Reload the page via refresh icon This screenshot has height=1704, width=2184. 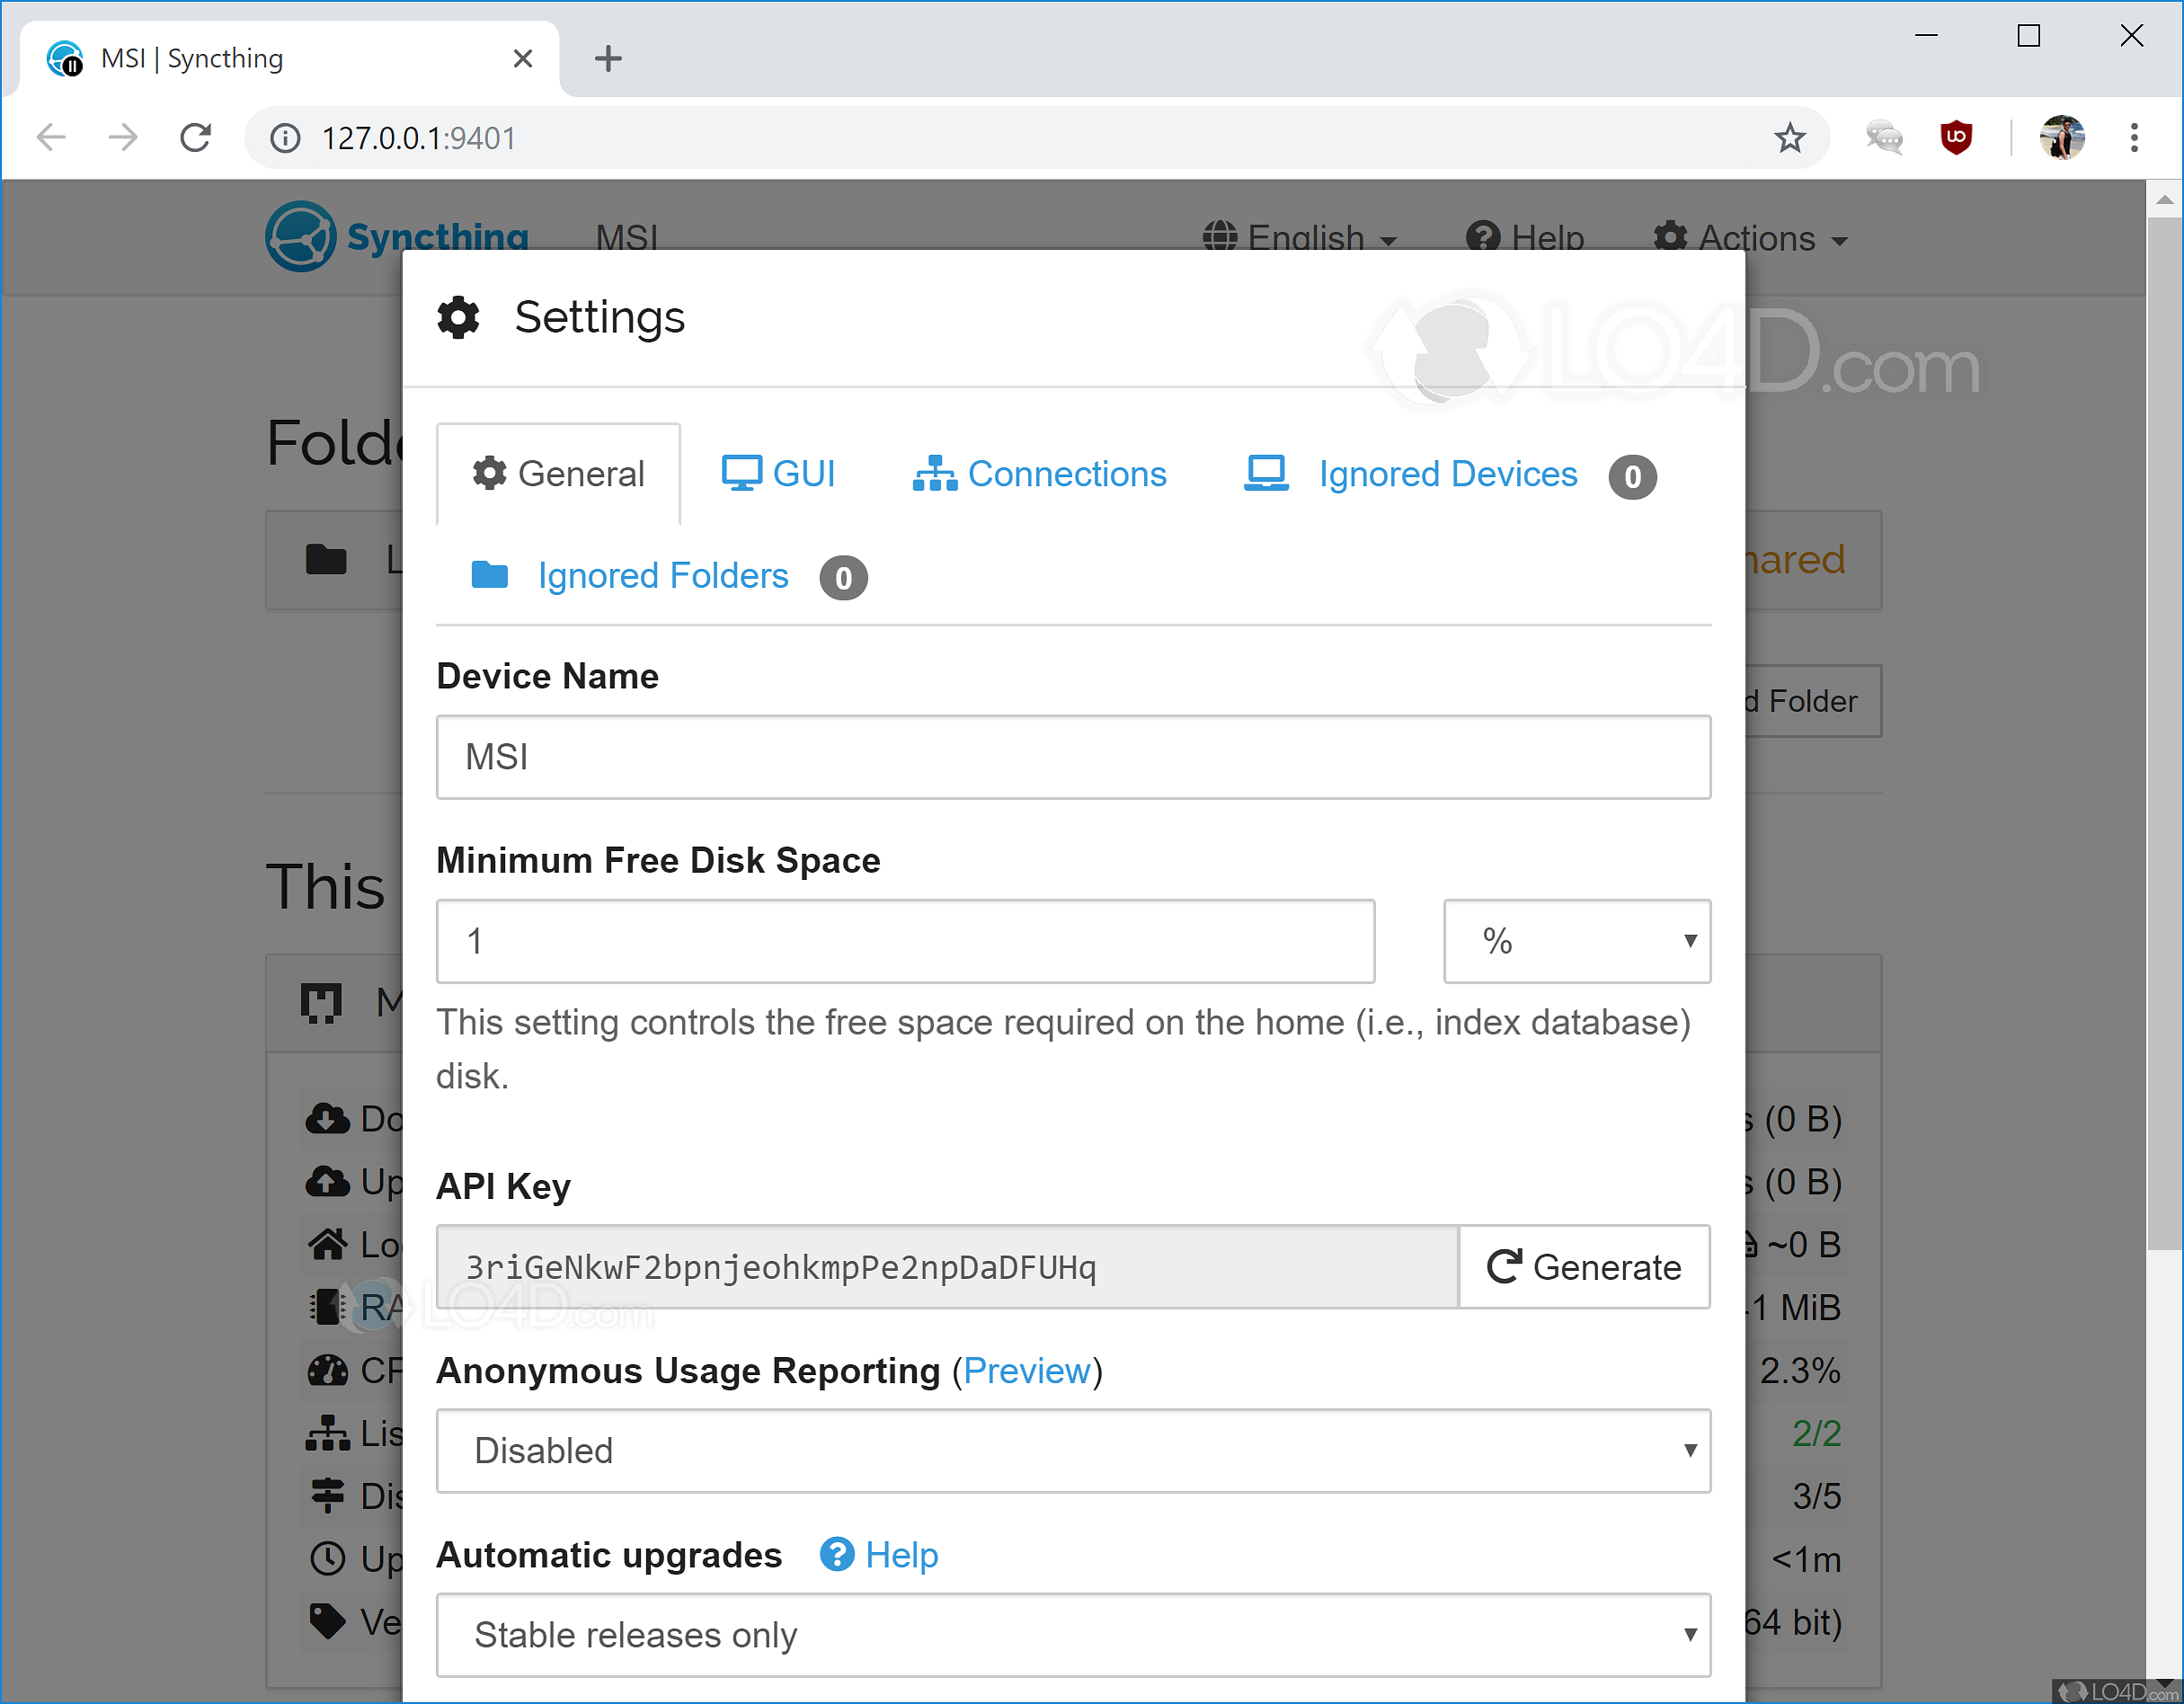[196, 137]
